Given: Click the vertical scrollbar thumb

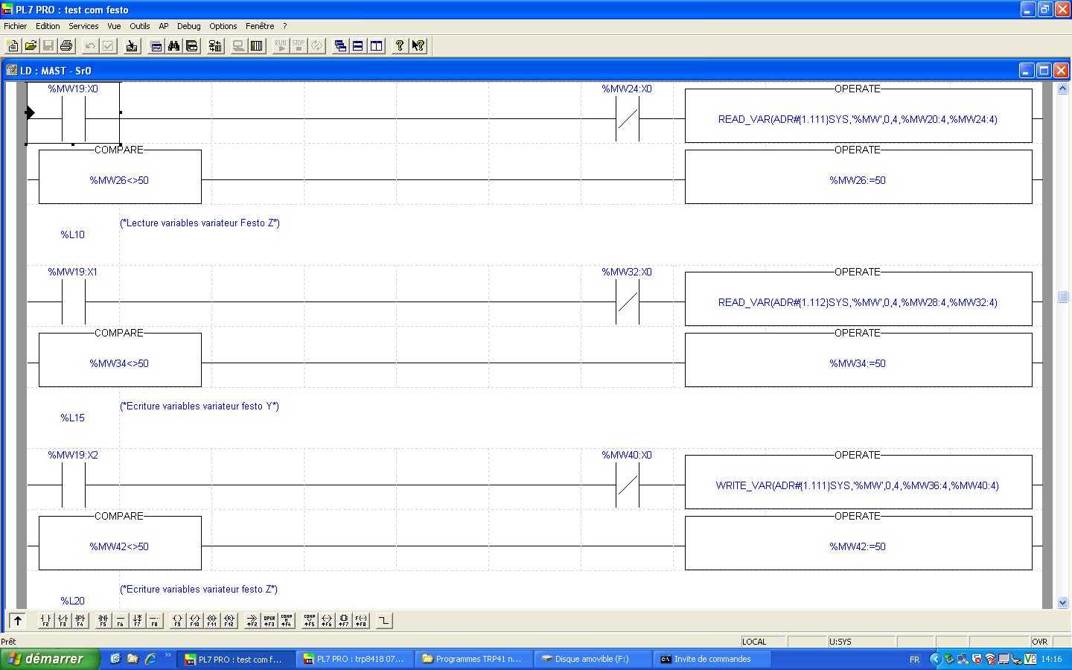Looking at the screenshot, I should click(1062, 296).
